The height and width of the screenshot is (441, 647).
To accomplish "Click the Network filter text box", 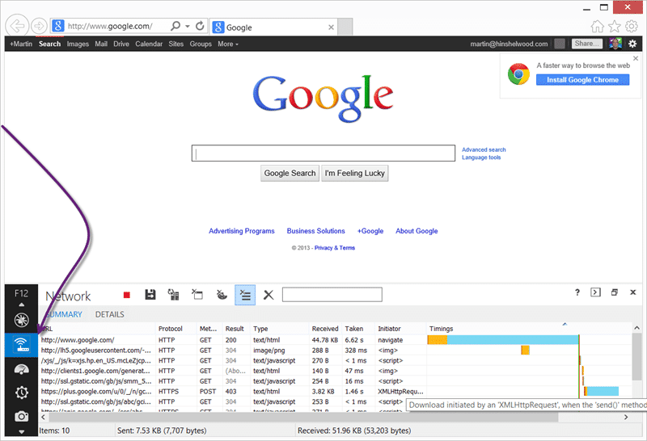I will point(332,295).
